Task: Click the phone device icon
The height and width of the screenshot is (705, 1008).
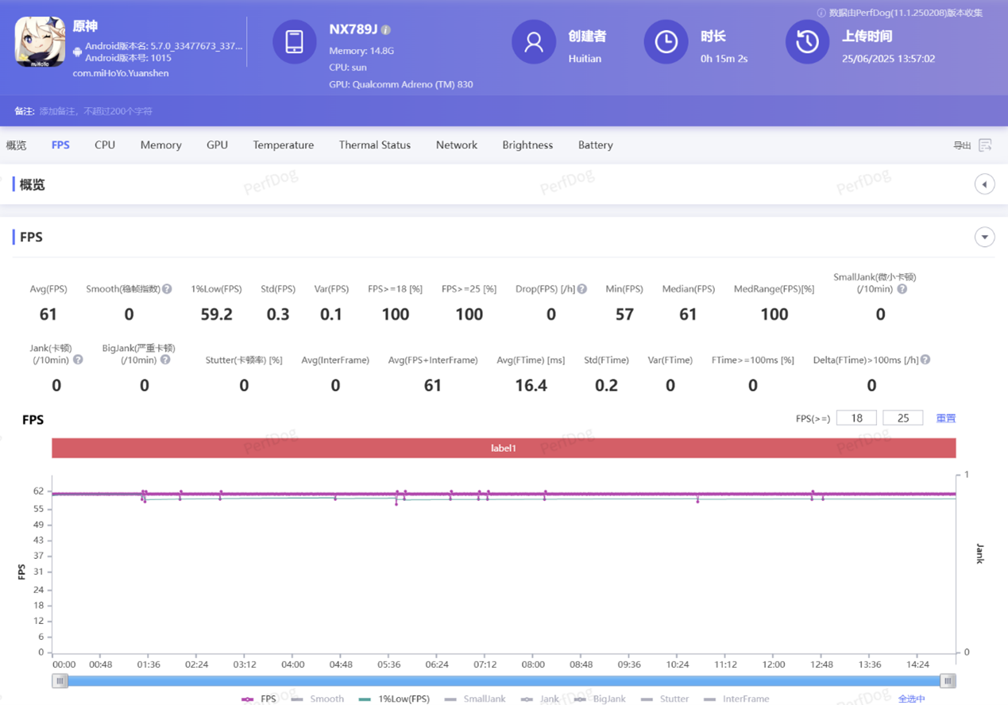Action: click(294, 42)
